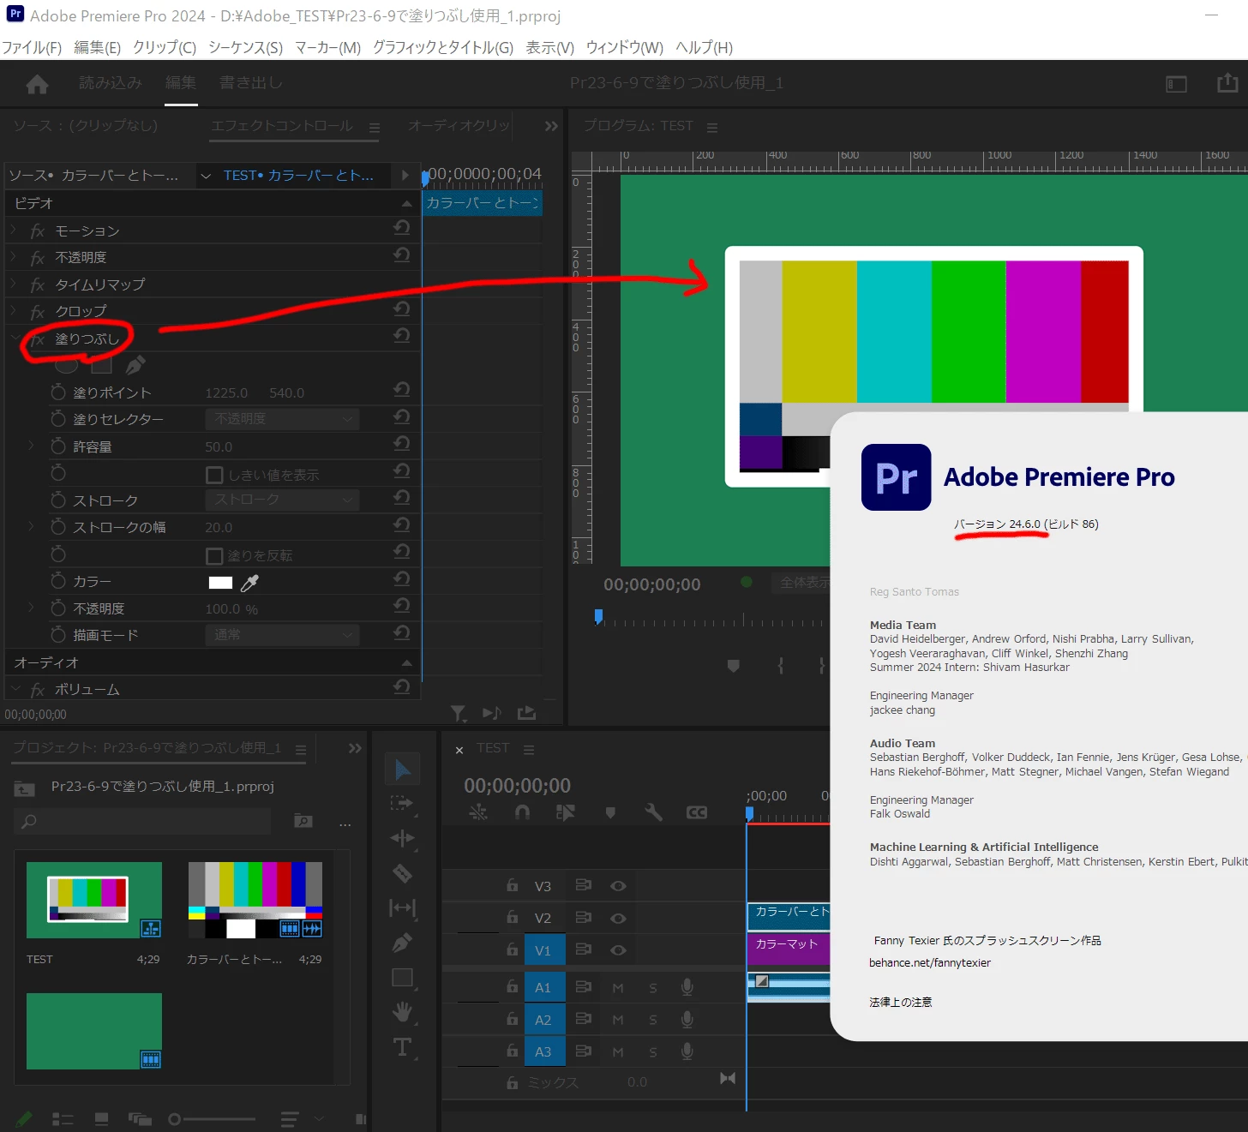Open the 法律上の注意 link
The width and height of the screenshot is (1248, 1132).
point(901,1002)
